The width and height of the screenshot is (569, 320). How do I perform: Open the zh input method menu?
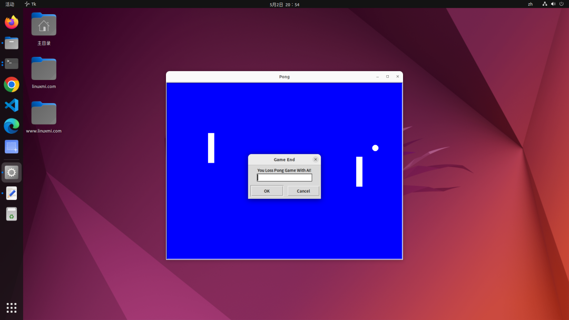(530, 4)
